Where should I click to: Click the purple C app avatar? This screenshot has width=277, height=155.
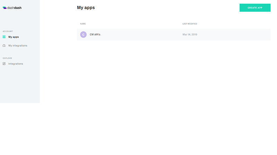coord(83,34)
